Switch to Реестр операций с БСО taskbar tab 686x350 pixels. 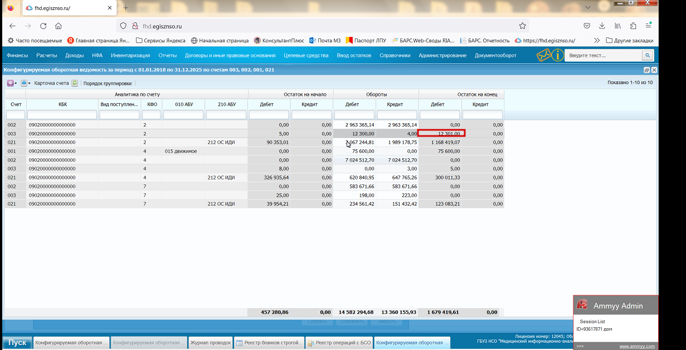(x=339, y=343)
